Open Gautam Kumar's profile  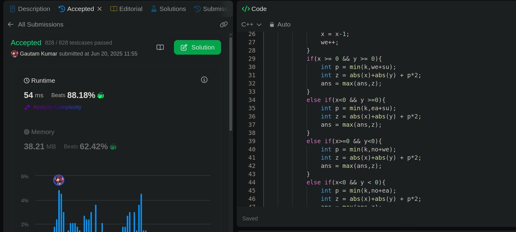click(39, 54)
